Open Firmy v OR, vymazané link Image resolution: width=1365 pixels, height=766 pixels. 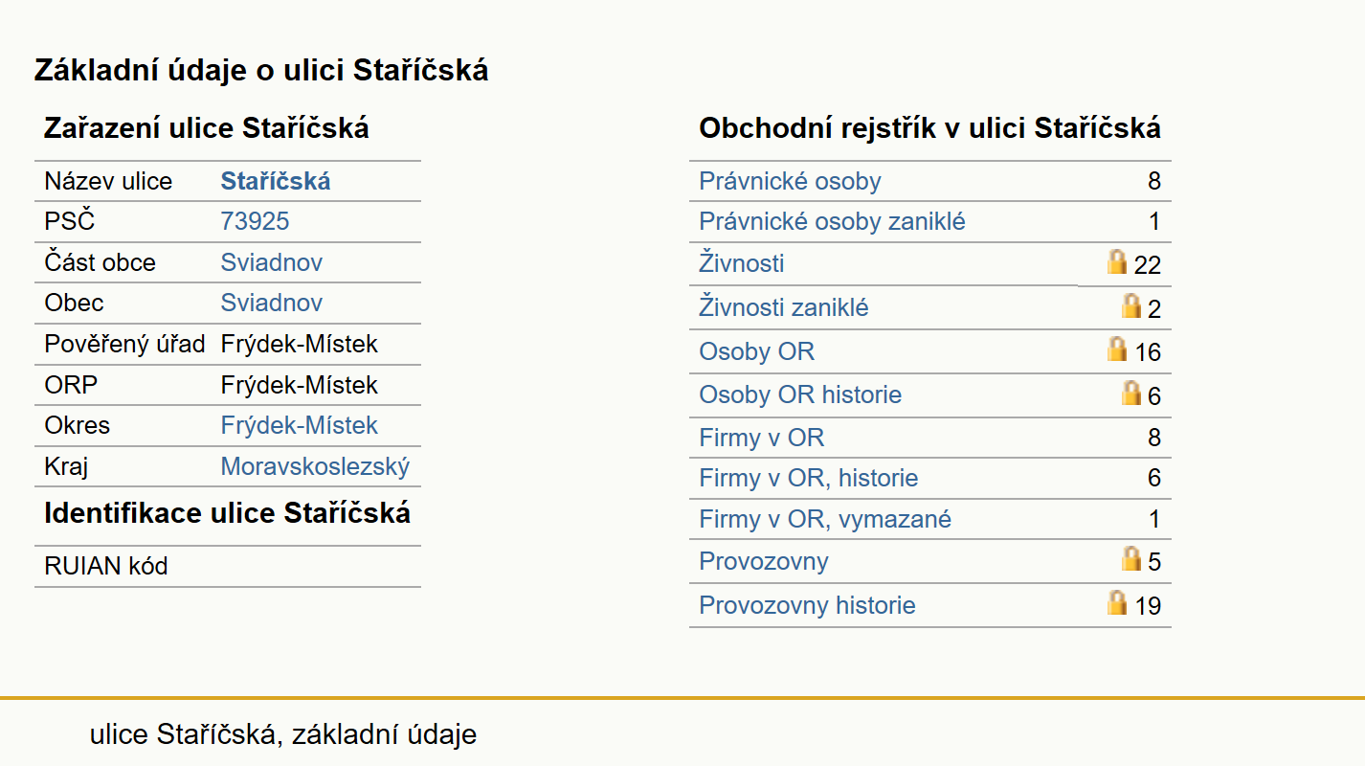[825, 519]
